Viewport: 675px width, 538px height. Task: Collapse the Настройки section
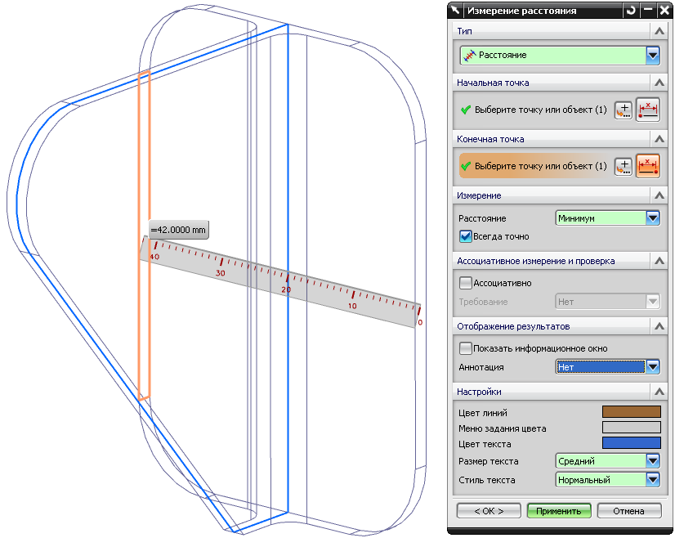pyautogui.click(x=659, y=392)
